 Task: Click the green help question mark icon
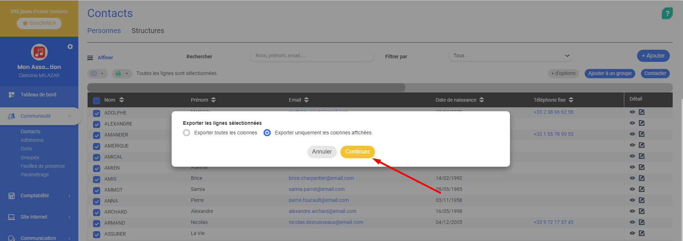point(667,14)
